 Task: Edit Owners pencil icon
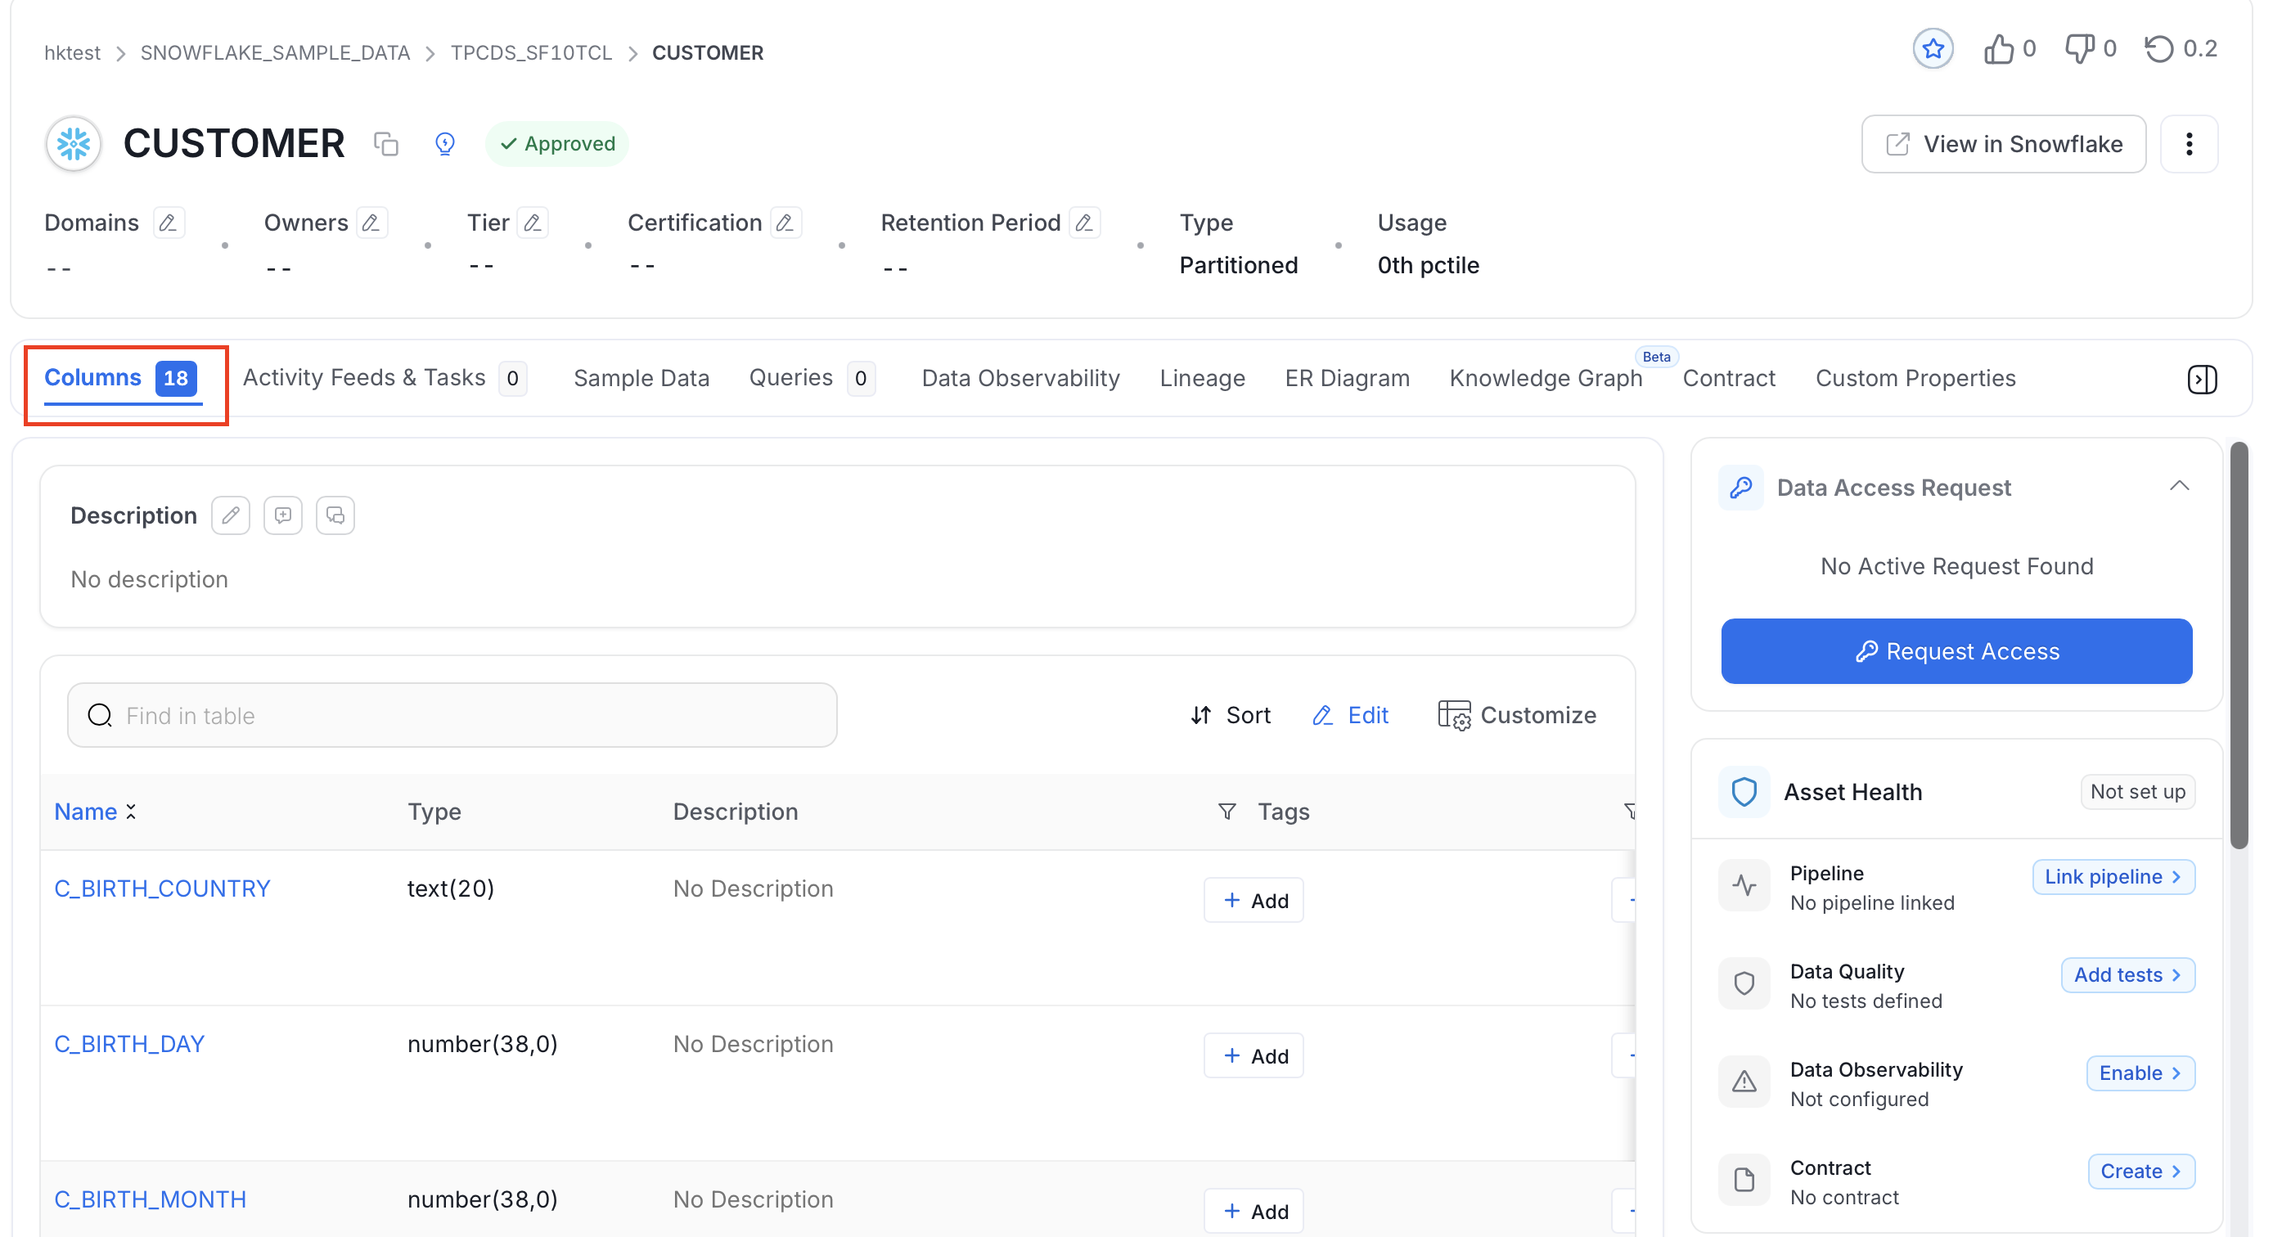tap(371, 223)
